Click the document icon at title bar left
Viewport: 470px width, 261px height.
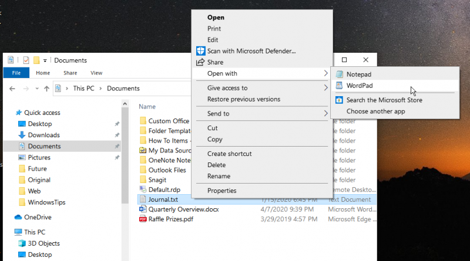11,60
